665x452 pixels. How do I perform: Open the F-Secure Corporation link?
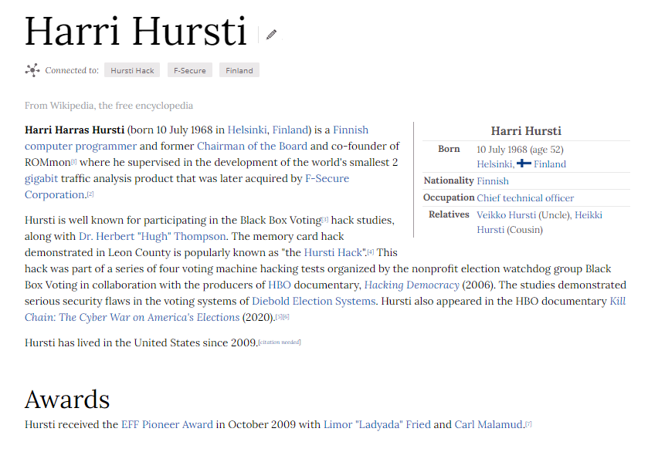(327, 179)
